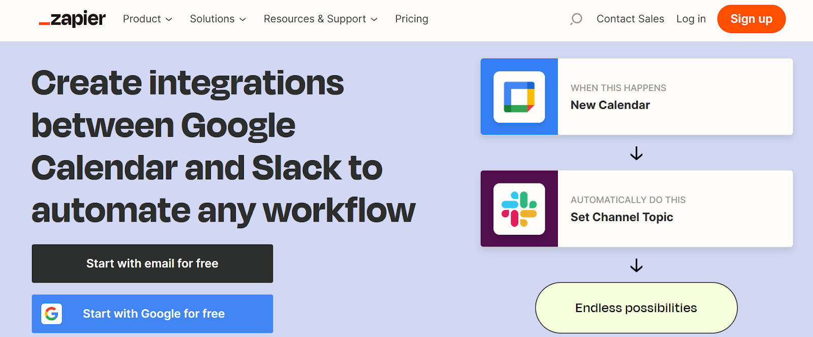Expand the Product menu
Screen dimensions: 813x337
point(147,19)
